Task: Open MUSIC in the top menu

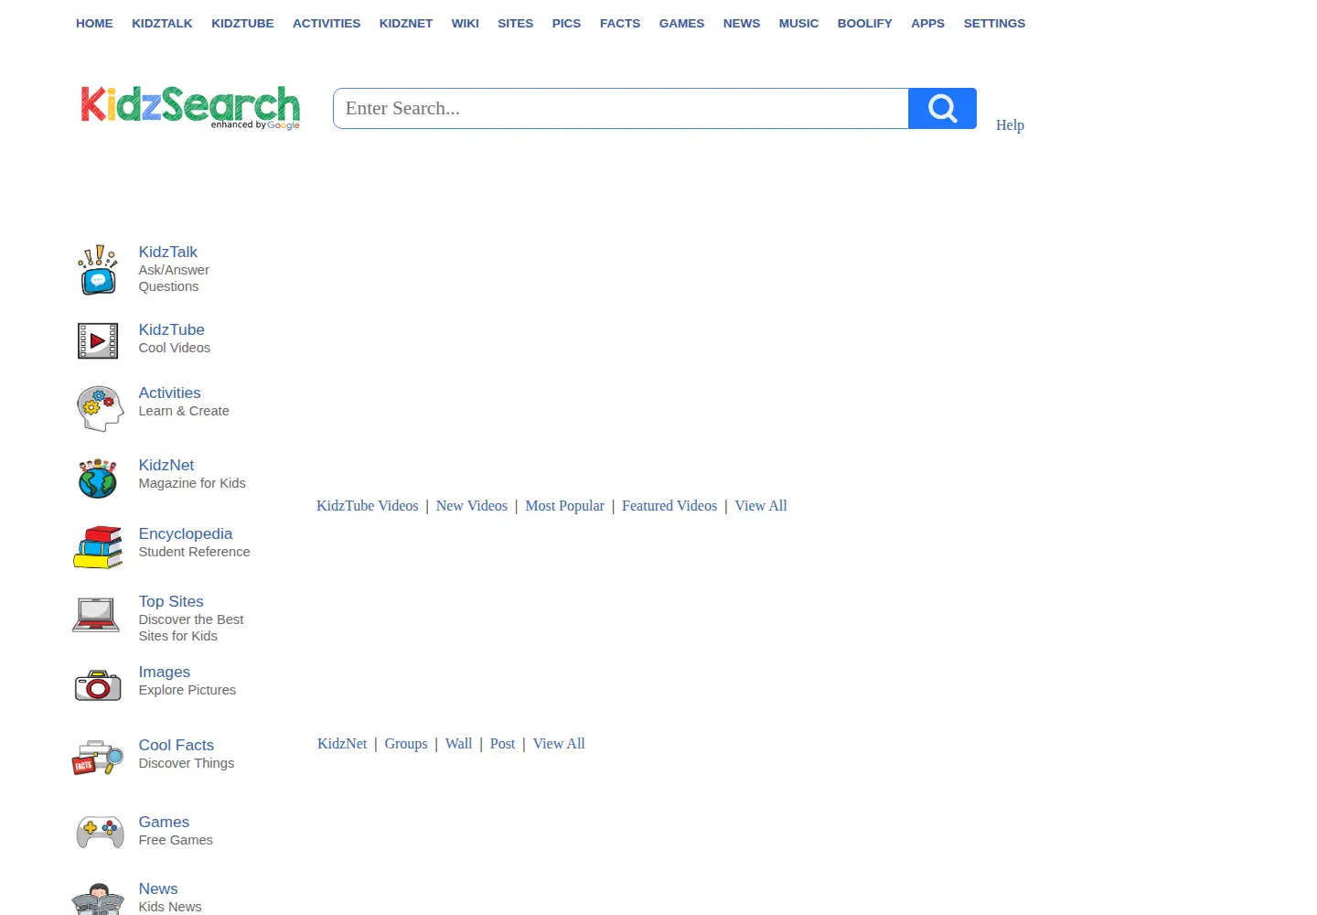Action: click(798, 24)
